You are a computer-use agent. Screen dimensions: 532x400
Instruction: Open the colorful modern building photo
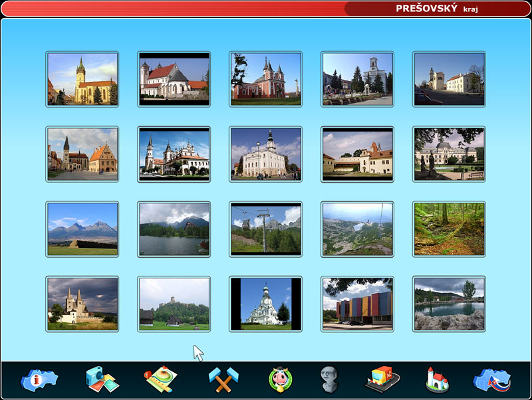click(357, 304)
